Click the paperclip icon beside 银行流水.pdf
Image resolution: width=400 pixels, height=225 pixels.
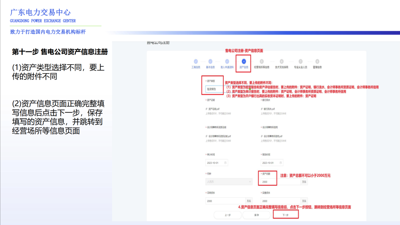click(x=261, y=109)
